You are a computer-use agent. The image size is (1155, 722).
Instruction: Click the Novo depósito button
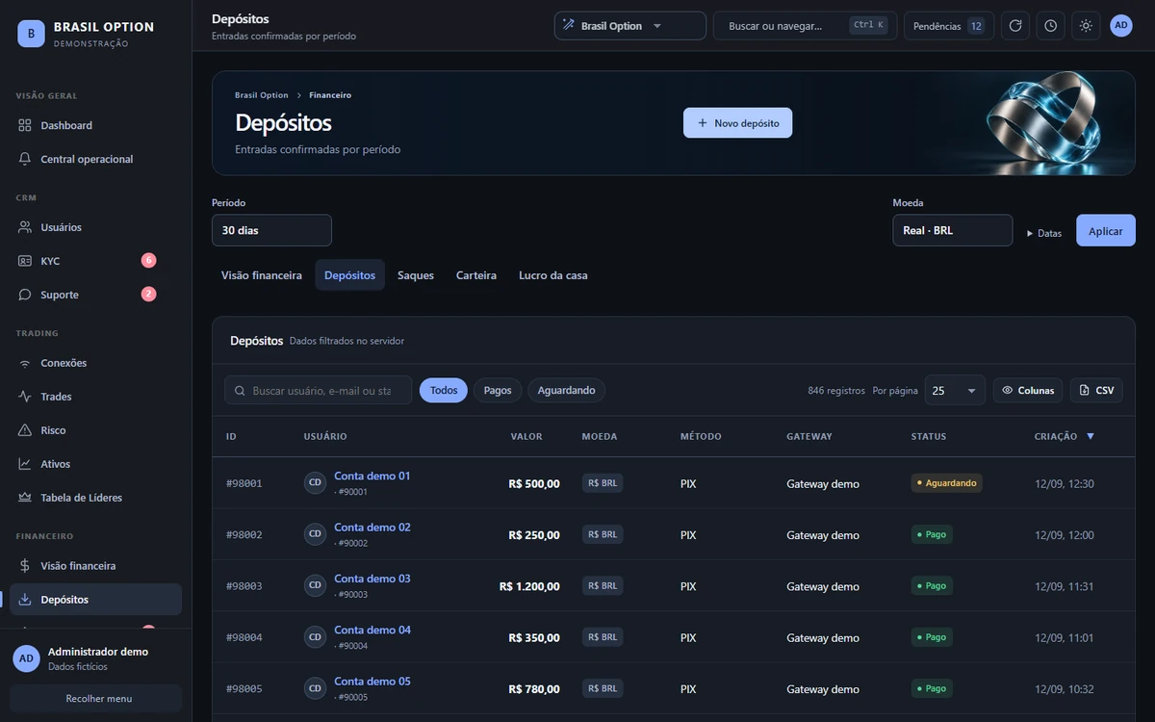pyautogui.click(x=738, y=123)
